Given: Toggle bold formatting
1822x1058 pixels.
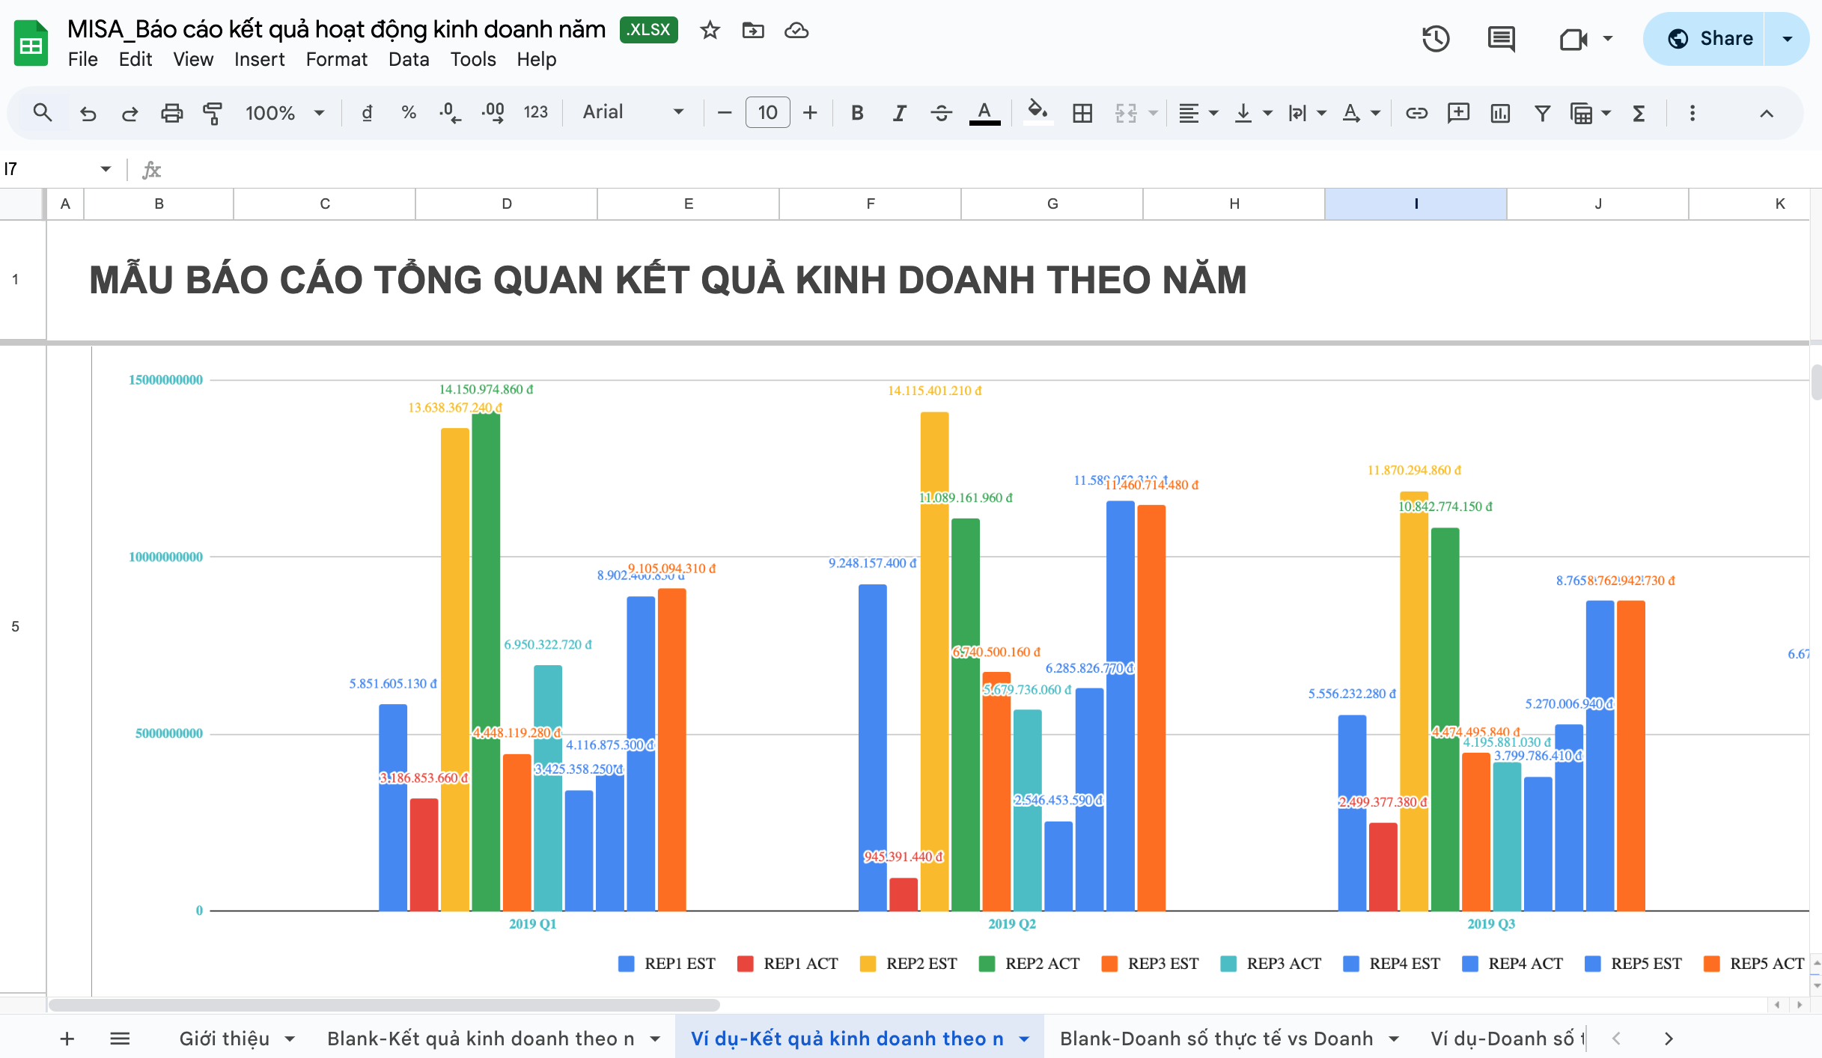Looking at the screenshot, I should point(857,113).
